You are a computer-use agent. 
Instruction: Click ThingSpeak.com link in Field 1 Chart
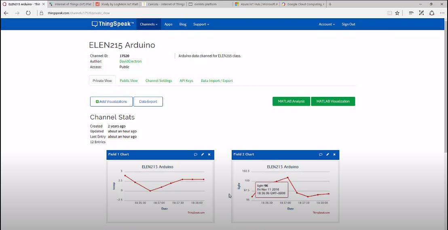[x=196, y=213]
